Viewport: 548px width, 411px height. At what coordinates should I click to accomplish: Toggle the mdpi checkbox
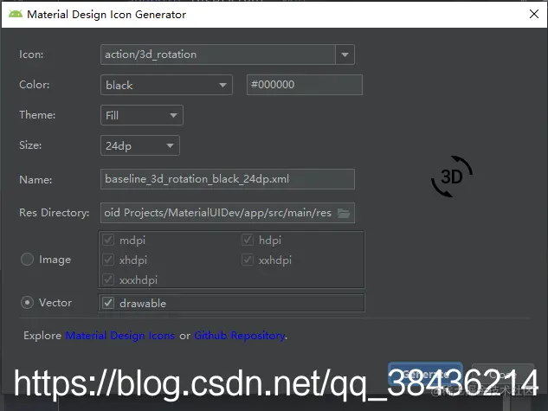pos(108,240)
